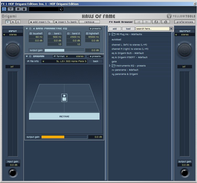Click the lowshelf 60 Hz frequency value
This screenshot has width=197, height=183.
pos(36,37)
